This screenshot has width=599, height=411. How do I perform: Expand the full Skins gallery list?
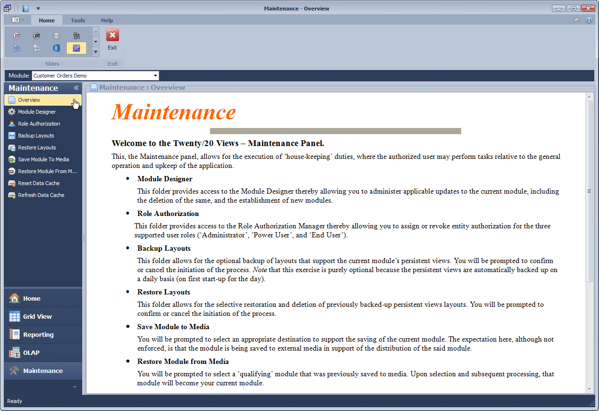click(x=95, y=51)
